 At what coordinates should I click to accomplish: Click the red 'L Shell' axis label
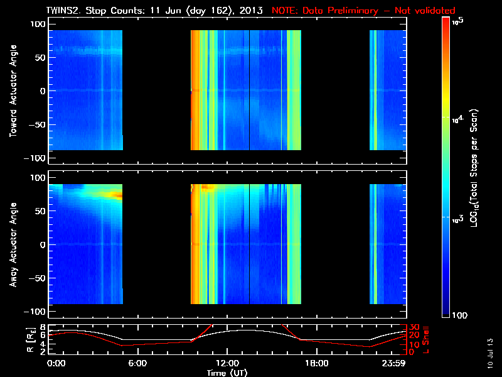click(x=425, y=339)
